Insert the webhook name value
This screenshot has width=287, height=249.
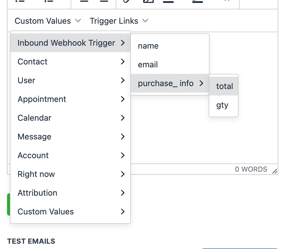point(148,46)
